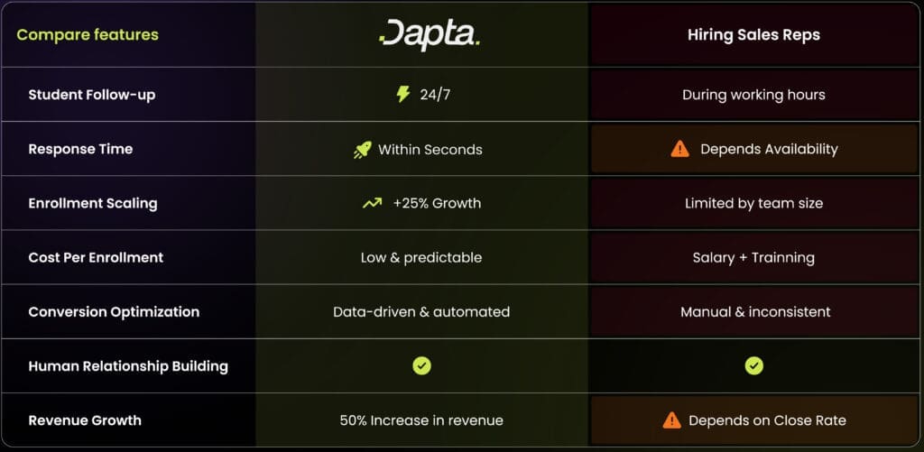This screenshot has width=924, height=452.
Task: Click Hiring Sales Reps green checkmark
Action: pos(753,365)
